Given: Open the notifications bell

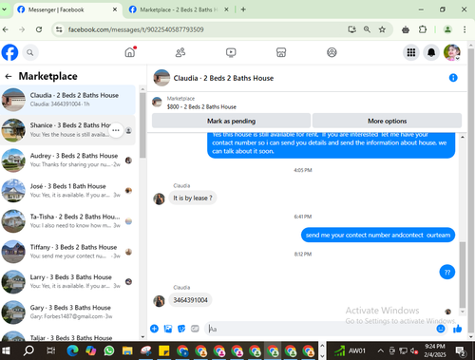Looking at the screenshot, I should point(431,52).
